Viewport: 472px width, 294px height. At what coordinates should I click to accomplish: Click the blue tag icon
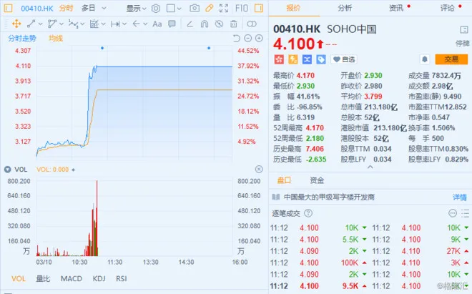tap(321, 59)
